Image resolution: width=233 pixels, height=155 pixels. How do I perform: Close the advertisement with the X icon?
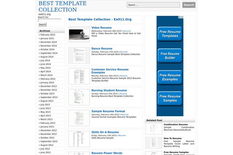click(182, 17)
